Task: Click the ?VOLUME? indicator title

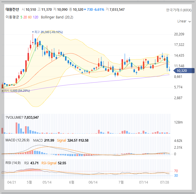Action: (14, 117)
